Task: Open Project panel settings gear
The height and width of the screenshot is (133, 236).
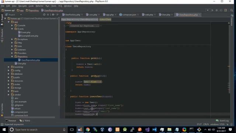Action: coord(53,15)
